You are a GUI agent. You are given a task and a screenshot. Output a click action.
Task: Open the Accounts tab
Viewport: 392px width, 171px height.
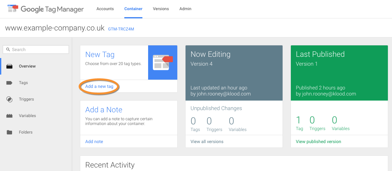pos(105,9)
